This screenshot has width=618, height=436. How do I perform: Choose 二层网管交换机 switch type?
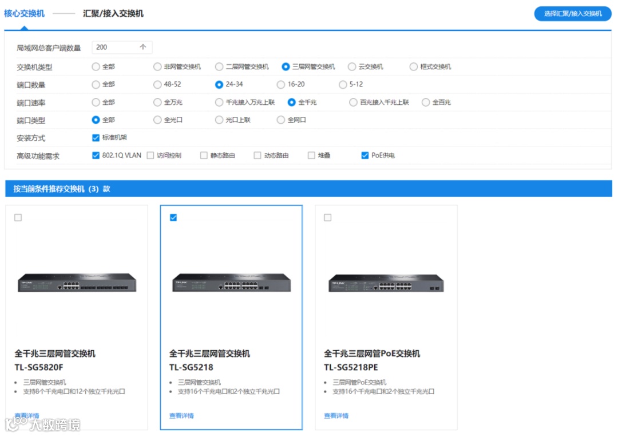(219, 66)
